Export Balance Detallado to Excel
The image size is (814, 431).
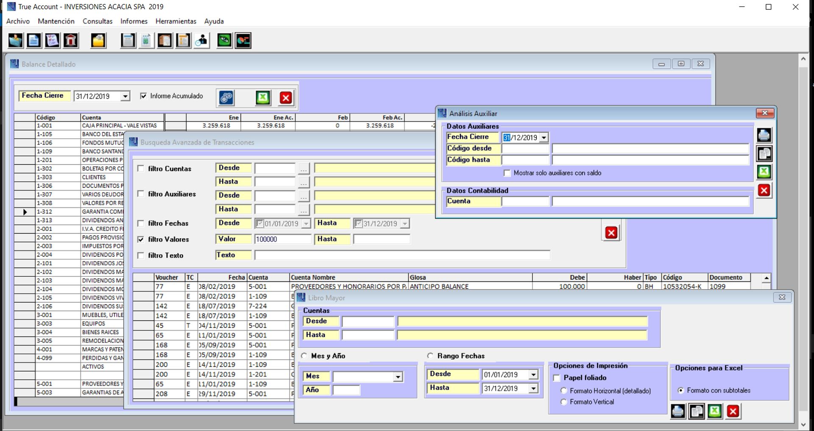263,97
